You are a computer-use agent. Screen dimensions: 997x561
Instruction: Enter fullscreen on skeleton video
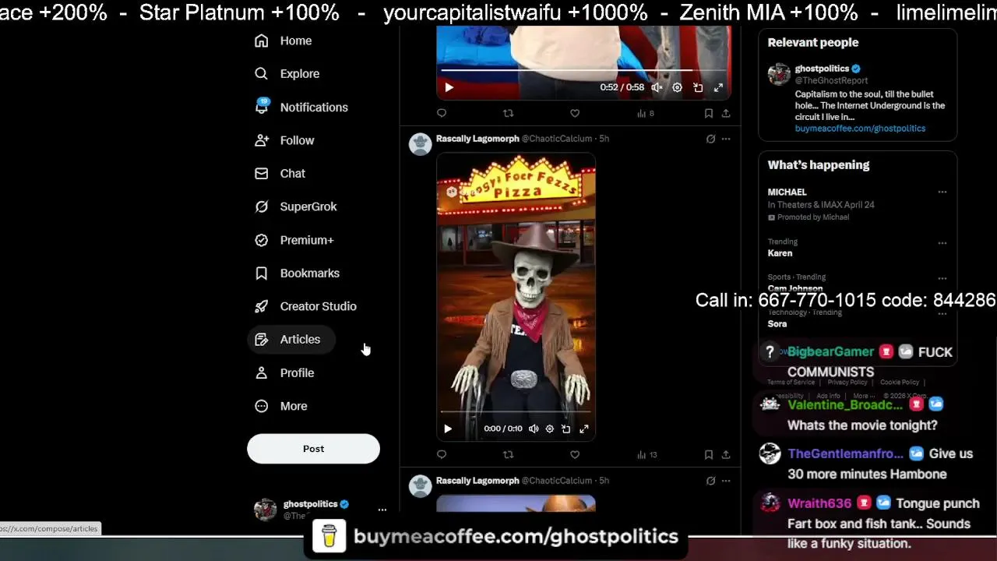tap(583, 429)
